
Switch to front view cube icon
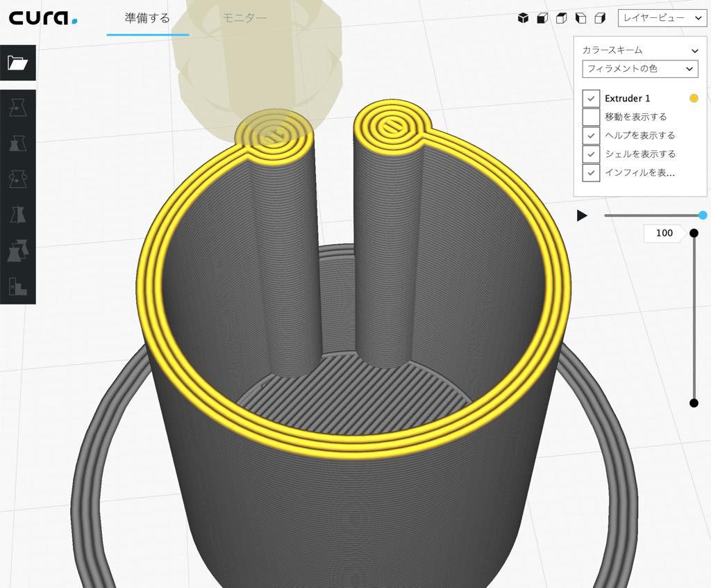(x=542, y=18)
